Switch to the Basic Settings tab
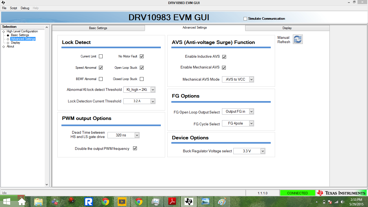Screen dimensions: 368x207 (98, 28)
